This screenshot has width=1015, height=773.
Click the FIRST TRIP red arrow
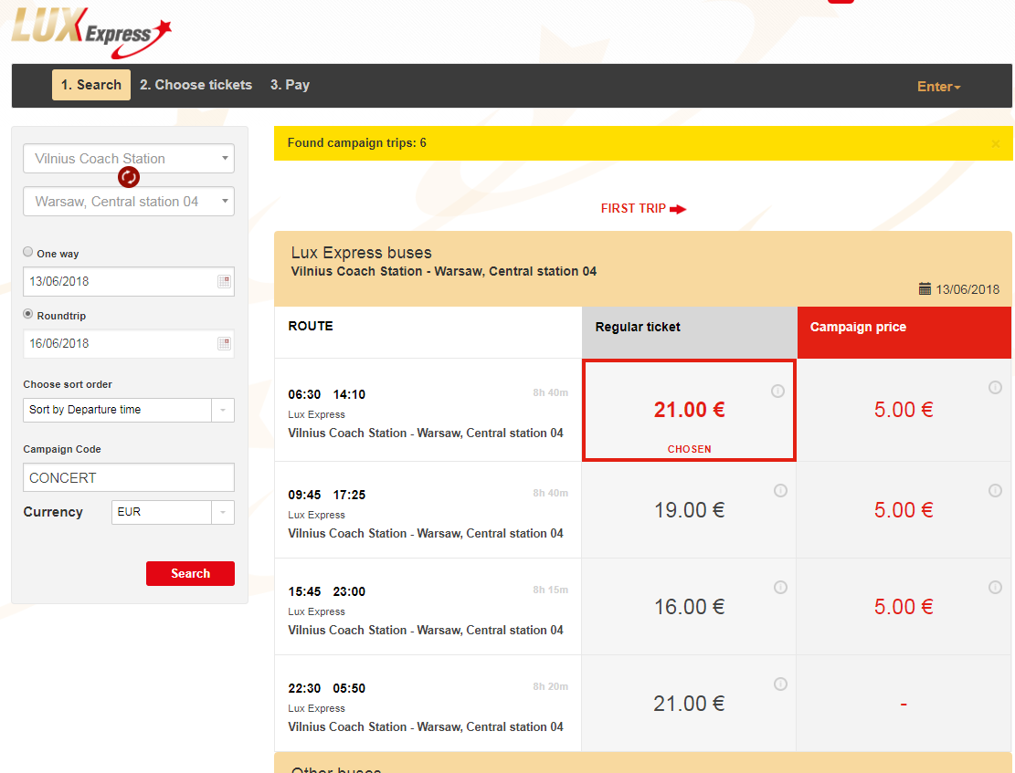[x=678, y=209]
